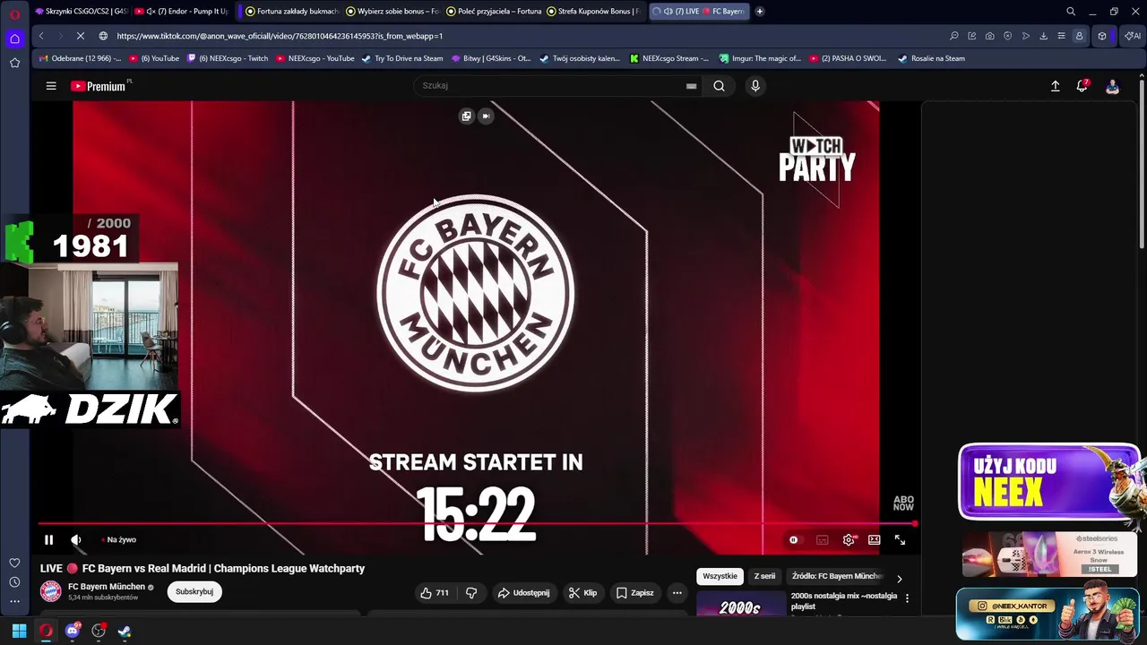This screenshot has width=1147, height=645.
Task: Pause the live video
Action: click(x=48, y=540)
